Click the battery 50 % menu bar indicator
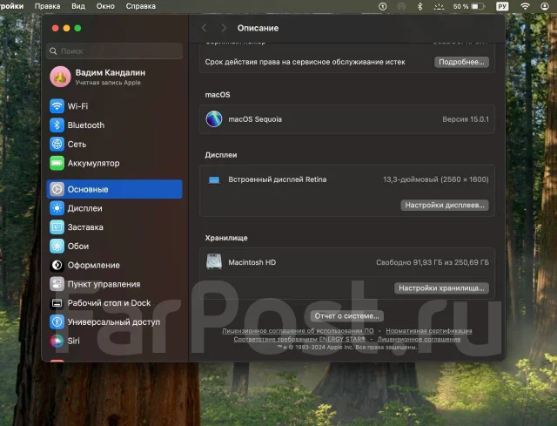Viewport: 557px width, 426px height. pos(469,6)
